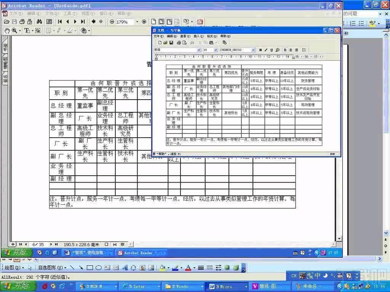Expand the 179% zoom level dropdown
The image size is (390, 292).
[x=137, y=22]
